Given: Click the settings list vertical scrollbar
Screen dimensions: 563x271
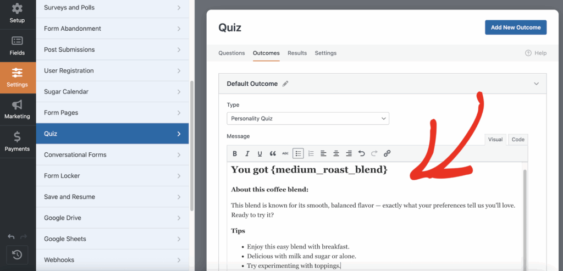Looking at the screenshot, I should [x=191, y=146].
